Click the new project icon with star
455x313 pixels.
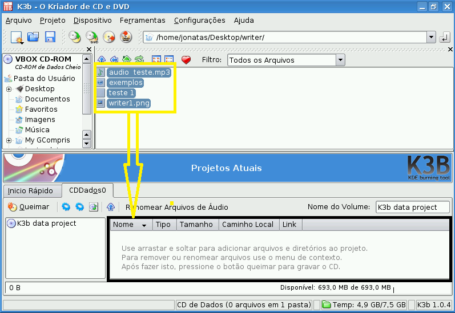click(x=17, y=37)
